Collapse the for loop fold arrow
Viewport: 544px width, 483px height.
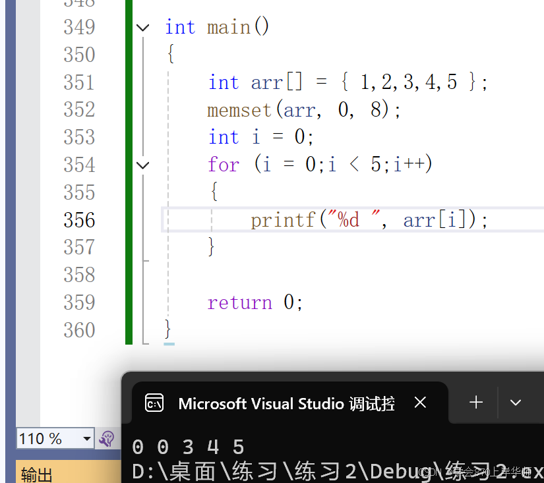(x=142, y=165)
